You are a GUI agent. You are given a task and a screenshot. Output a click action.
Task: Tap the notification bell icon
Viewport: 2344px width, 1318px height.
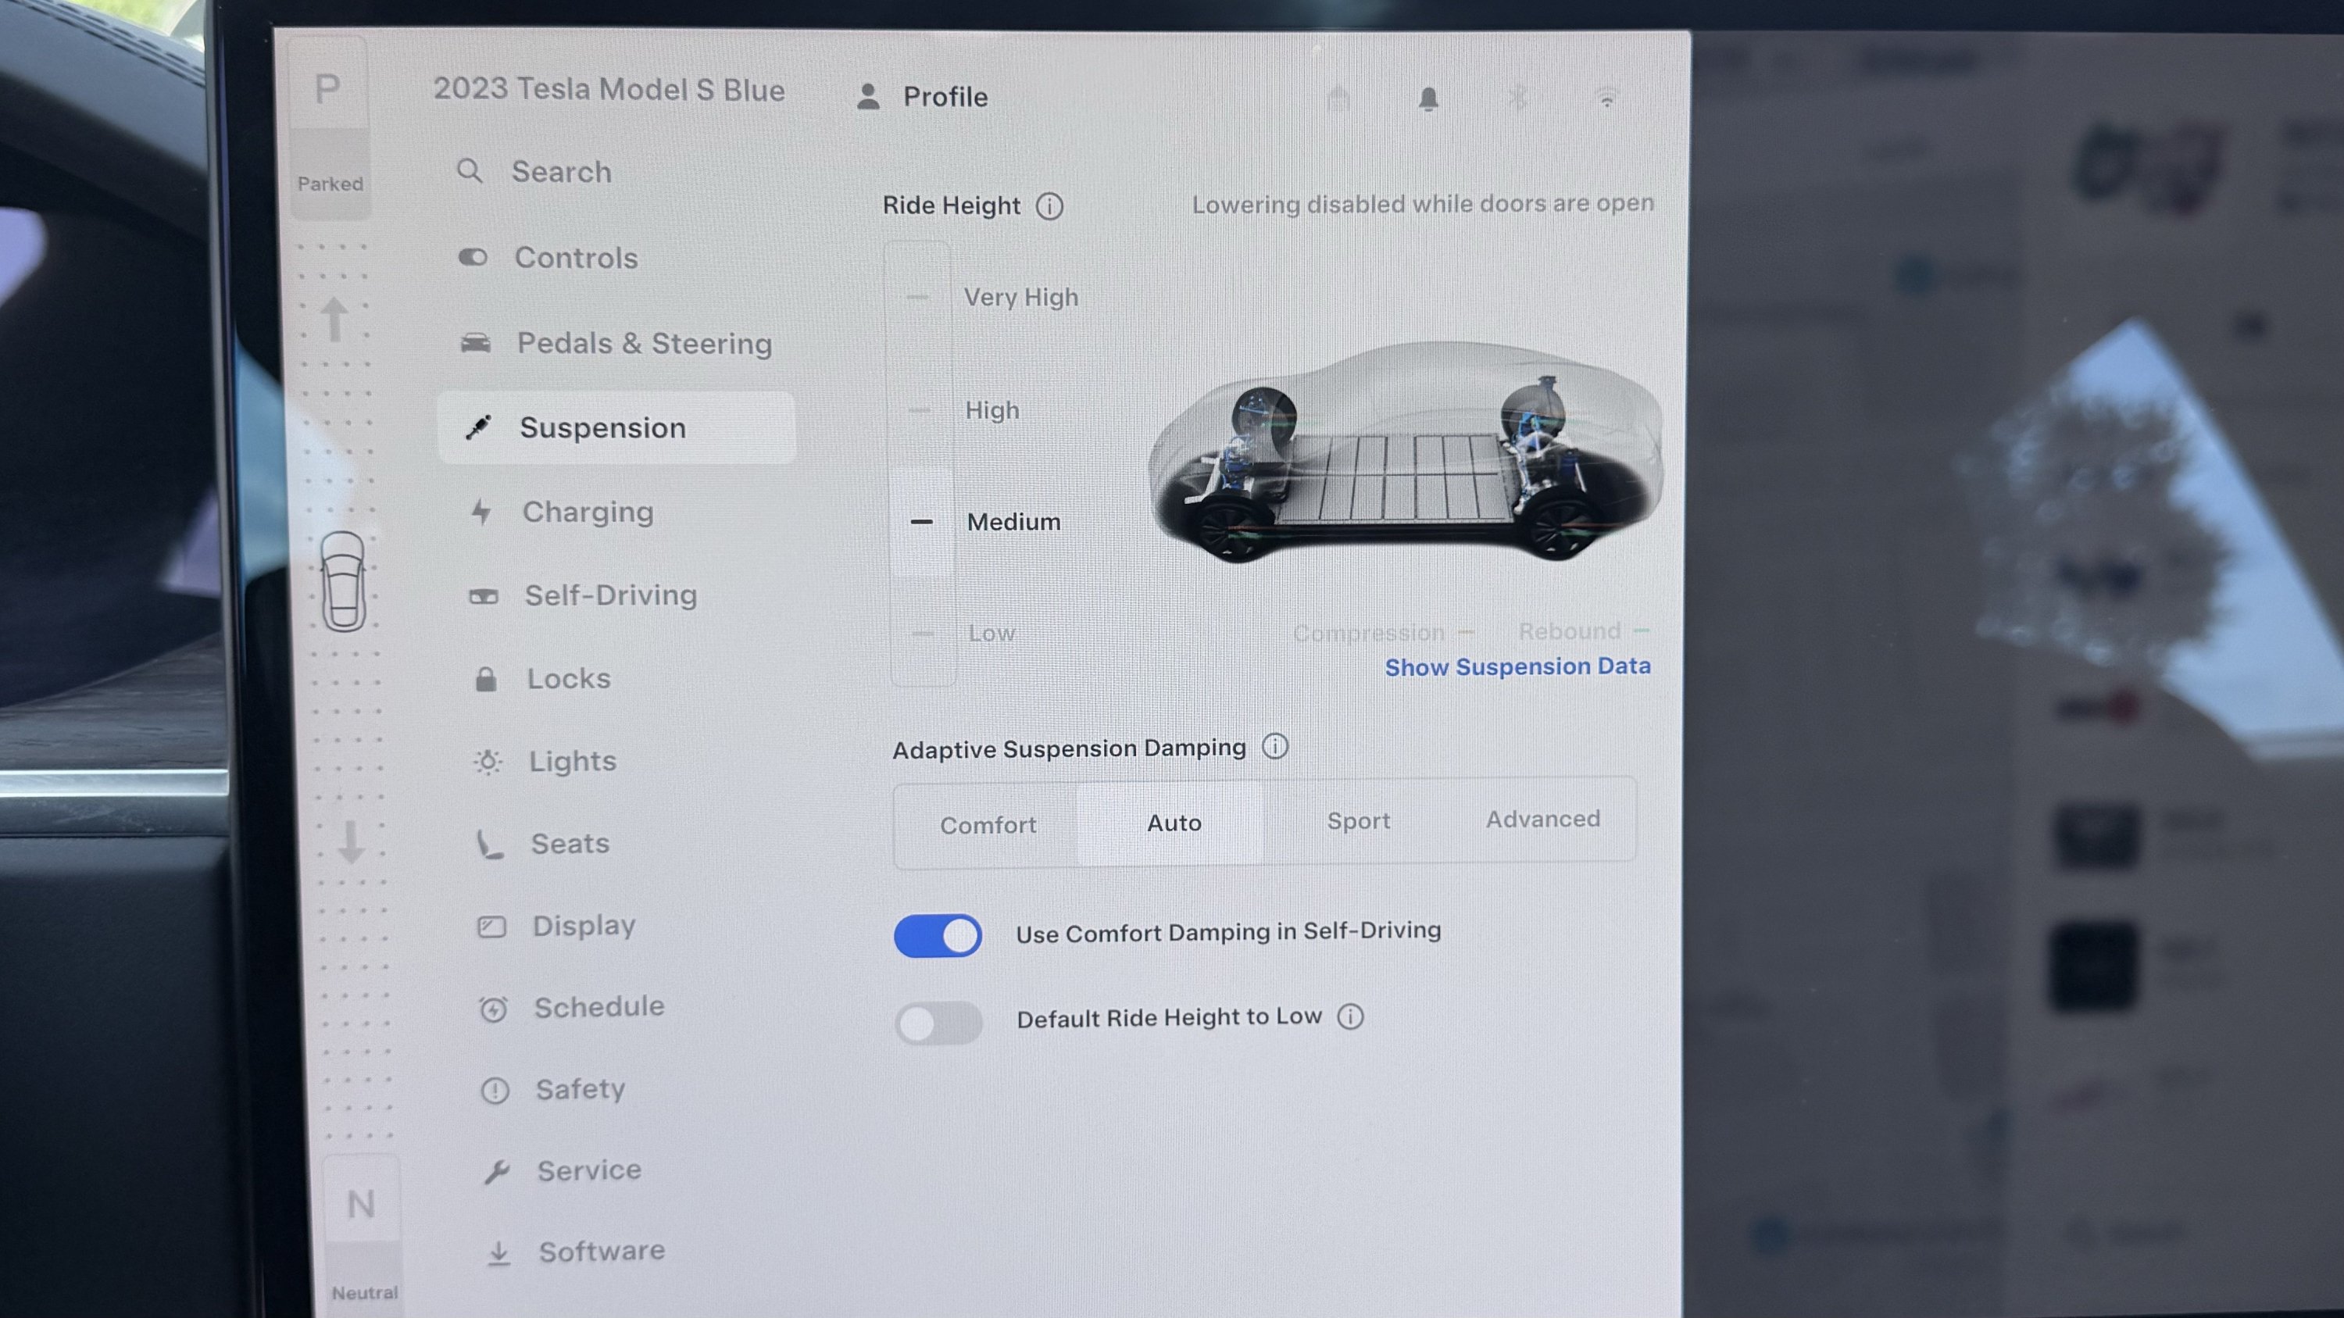(1428, 98)
